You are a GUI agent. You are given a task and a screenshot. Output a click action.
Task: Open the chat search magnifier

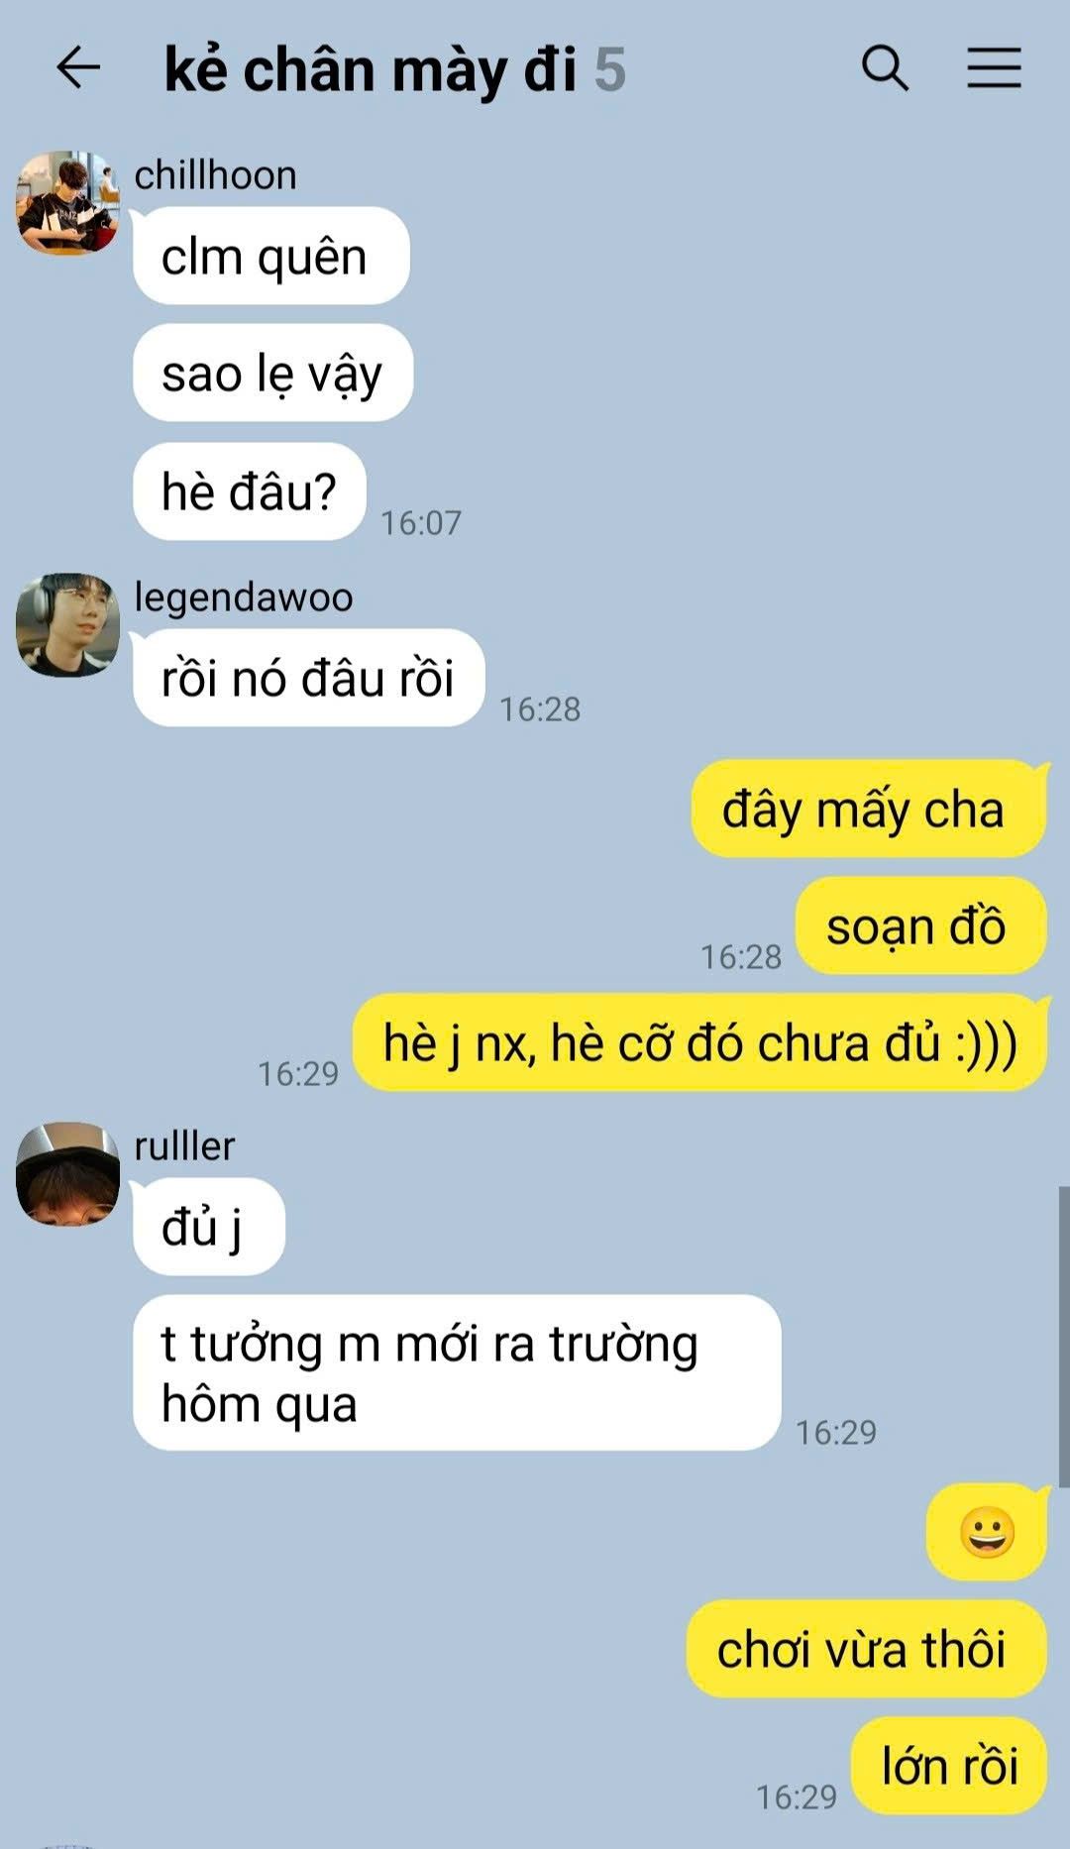click(885, 68)
